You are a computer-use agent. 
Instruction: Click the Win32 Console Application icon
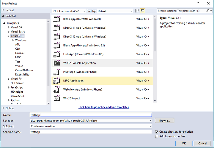57,63
